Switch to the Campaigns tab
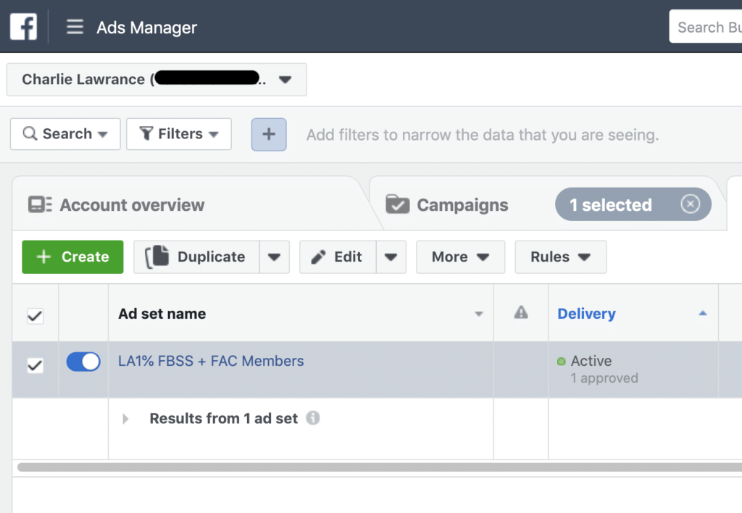 point(463,205)
